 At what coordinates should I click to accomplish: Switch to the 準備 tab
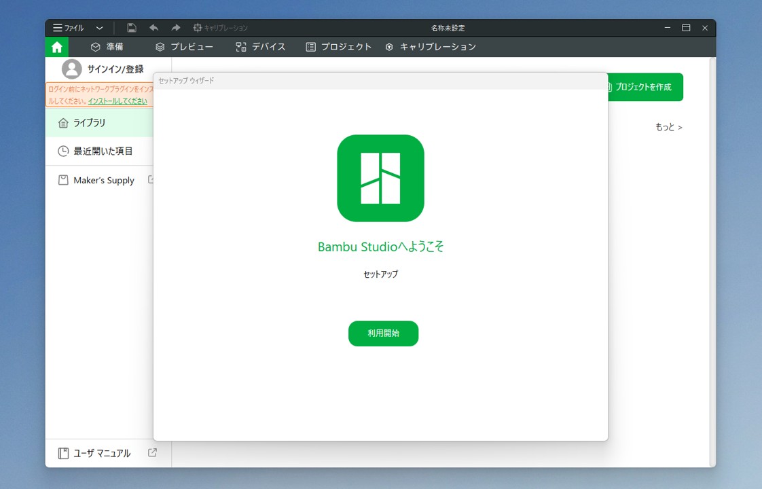point(107,47)
